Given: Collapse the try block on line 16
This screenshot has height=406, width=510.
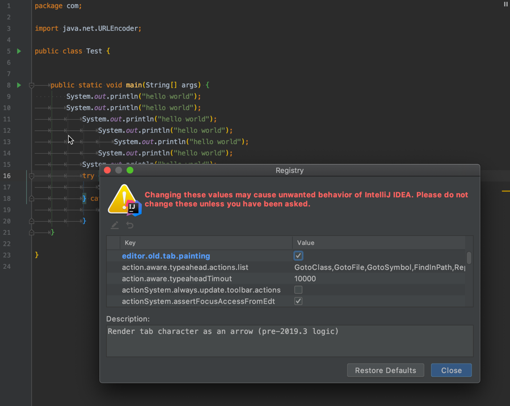Looking at the screenshot, I should 32,176.
